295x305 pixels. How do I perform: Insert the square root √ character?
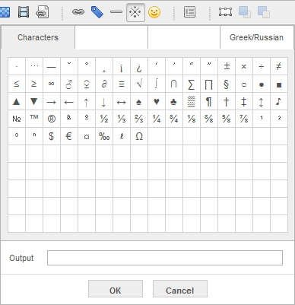tap(139, 84)
